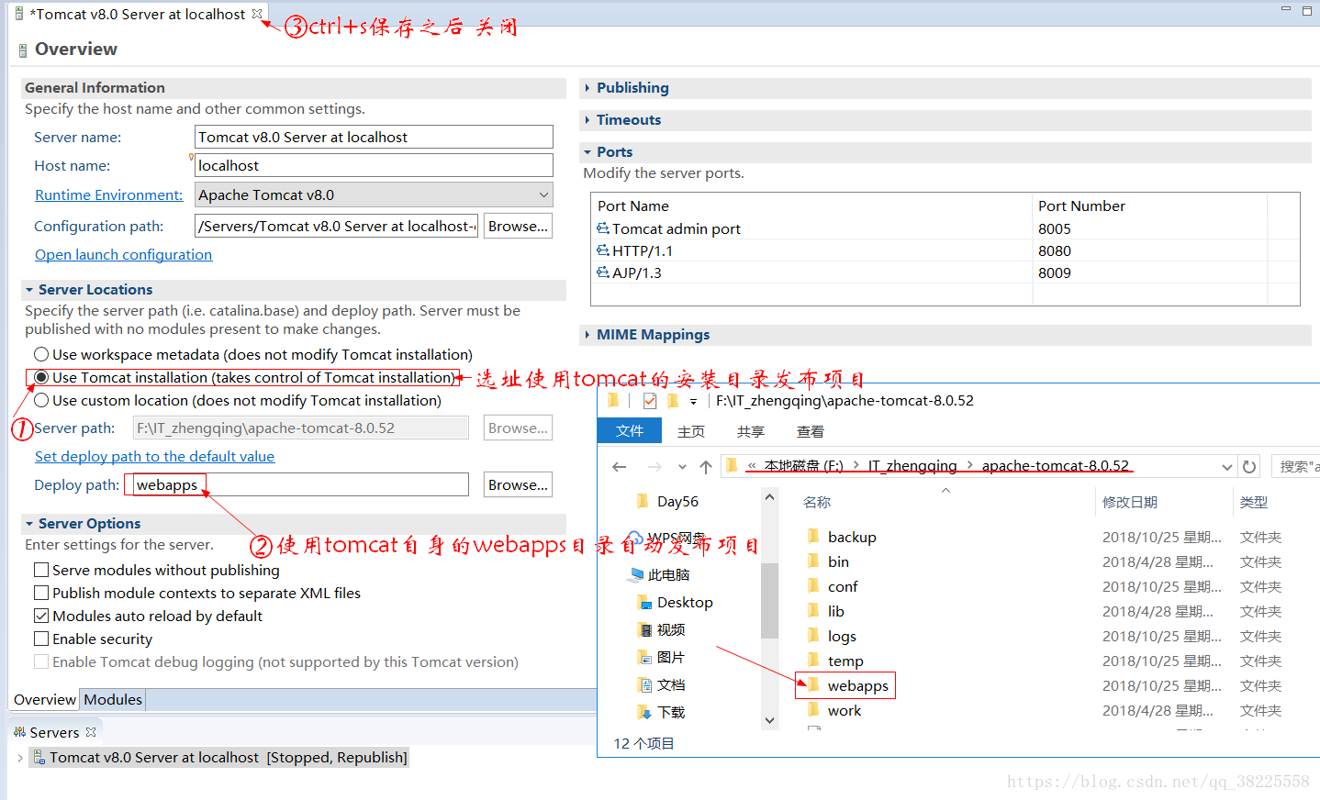The height and width of the screenshot is (800, 1320).
Task: Open the Runtime Environment link
Action: [x=109, y=194]
